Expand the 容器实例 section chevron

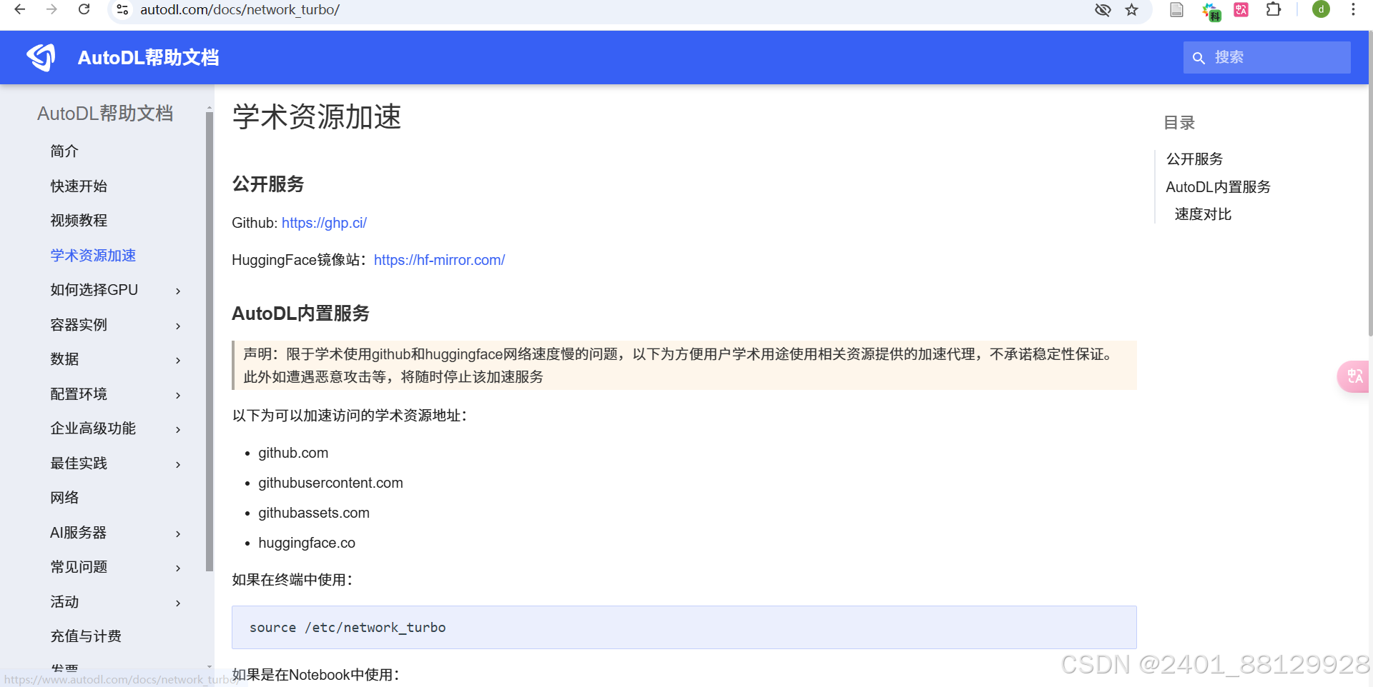tap(178, 326)
